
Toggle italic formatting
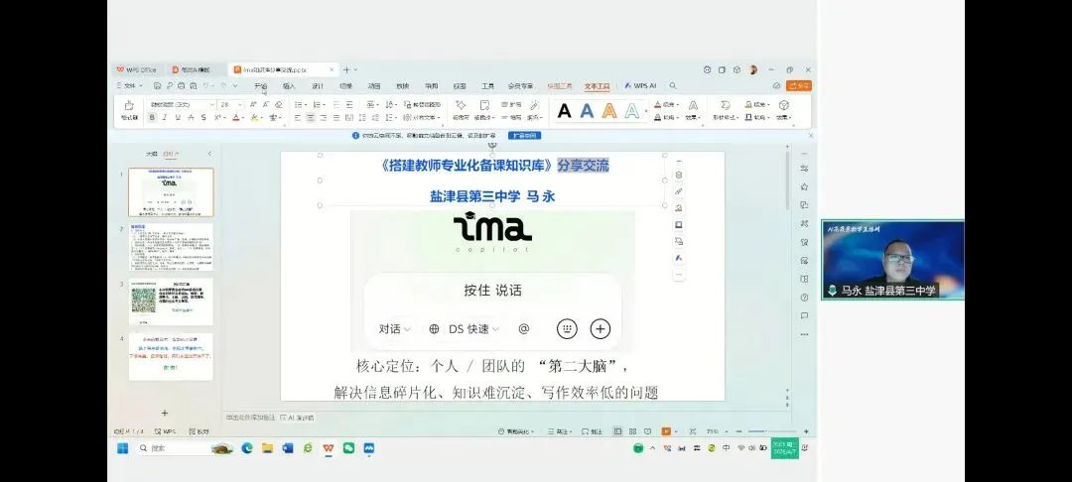click(x=164, y=117)
